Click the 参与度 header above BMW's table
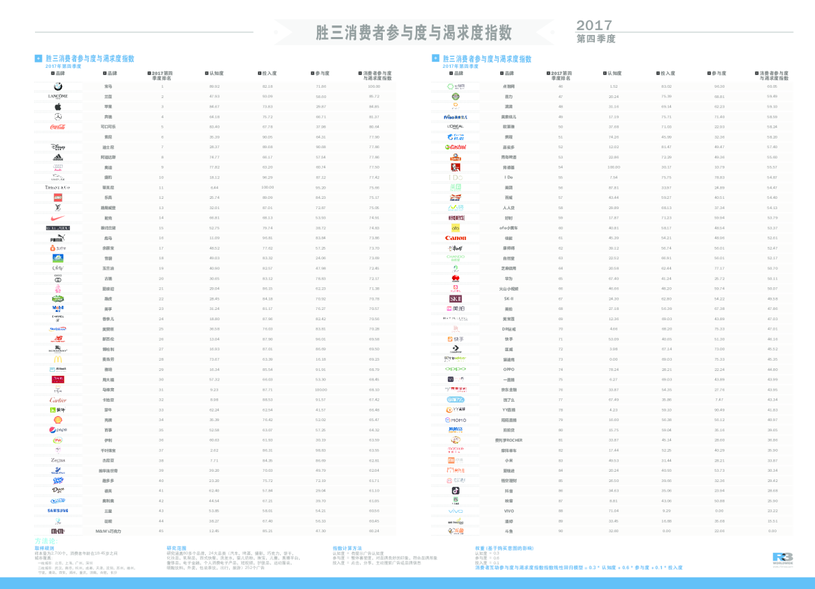 (x=320, y=73)
